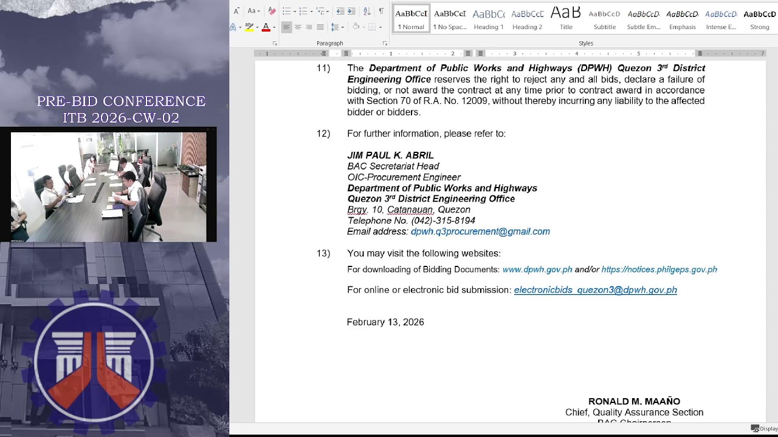The image size is (778, 437).
Task: Toggle Center paragraph alignment
Action: pos(298,27)
